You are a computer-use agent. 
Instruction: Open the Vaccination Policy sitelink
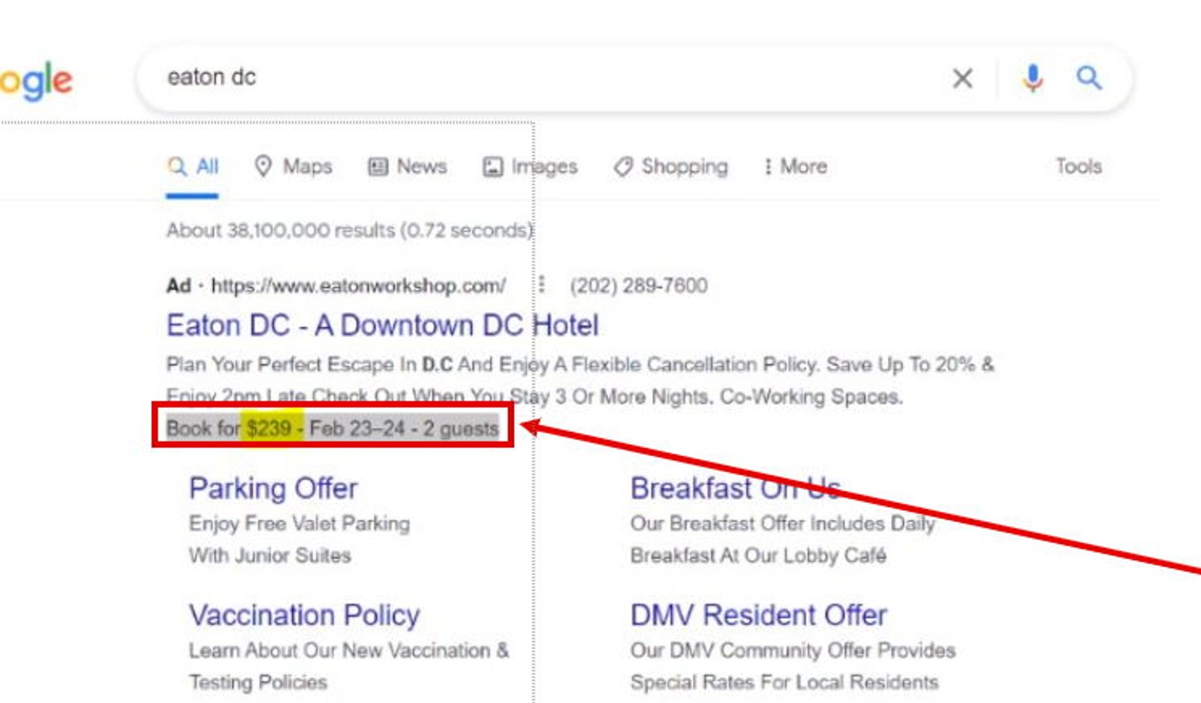(x=305, y=615)
